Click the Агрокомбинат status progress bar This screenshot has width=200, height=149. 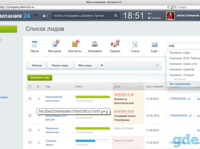coord(92,97)
